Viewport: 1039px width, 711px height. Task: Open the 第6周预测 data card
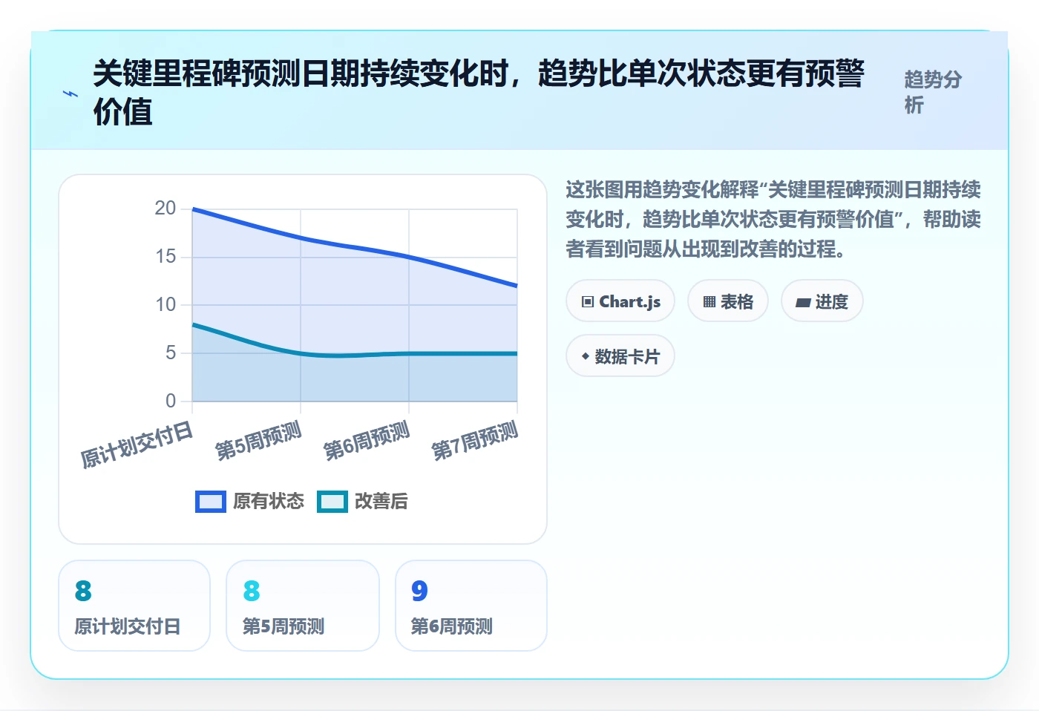(x=471, y=606)
